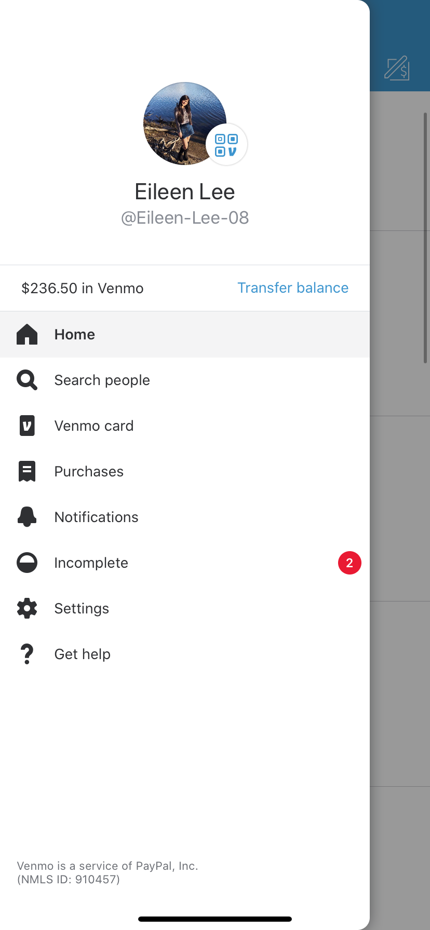Viewport: 430px width, 930px height.
Task: Click the Purchases receipt icon
Action: tap(27, 471)
